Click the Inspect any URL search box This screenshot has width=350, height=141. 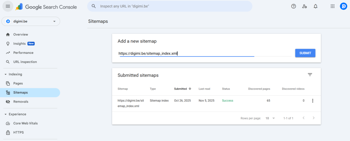pyautogui.click(x=170, y=6)
